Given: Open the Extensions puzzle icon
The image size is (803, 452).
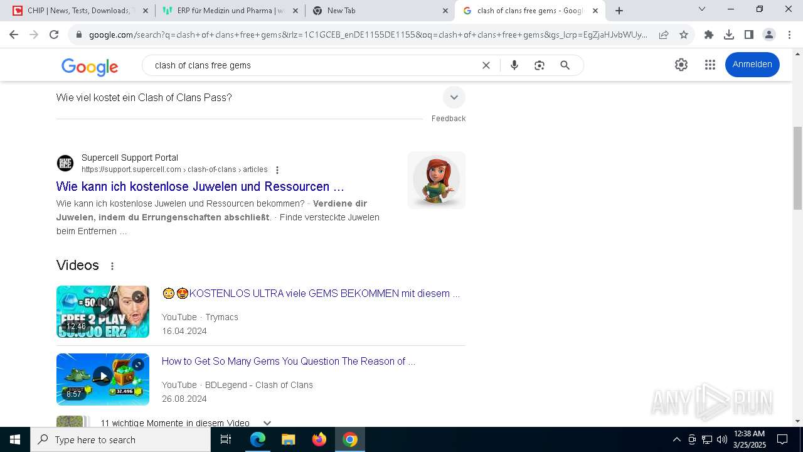Looking at the screenshot, I should click(709, 35).
